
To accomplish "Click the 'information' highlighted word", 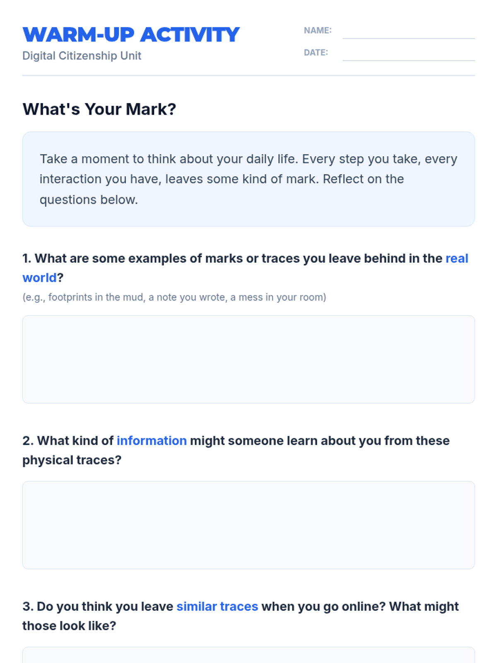I will (x=152, y=440).
